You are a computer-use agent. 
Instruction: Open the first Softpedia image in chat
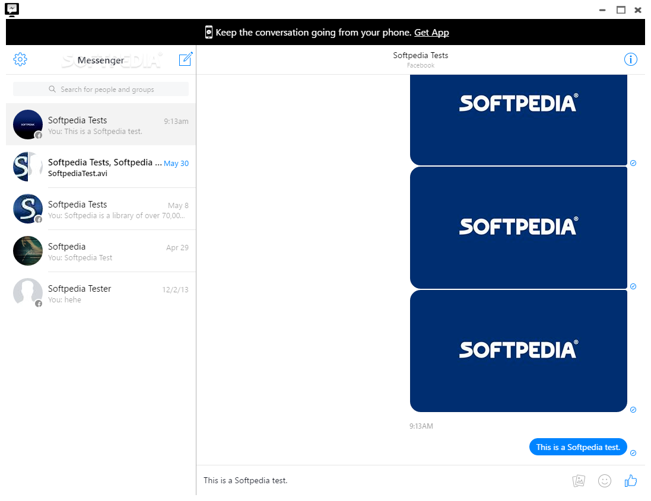519,120
